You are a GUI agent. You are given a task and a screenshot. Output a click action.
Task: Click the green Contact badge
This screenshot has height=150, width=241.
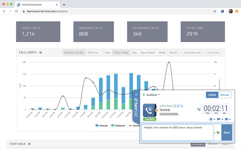point(149,118)
